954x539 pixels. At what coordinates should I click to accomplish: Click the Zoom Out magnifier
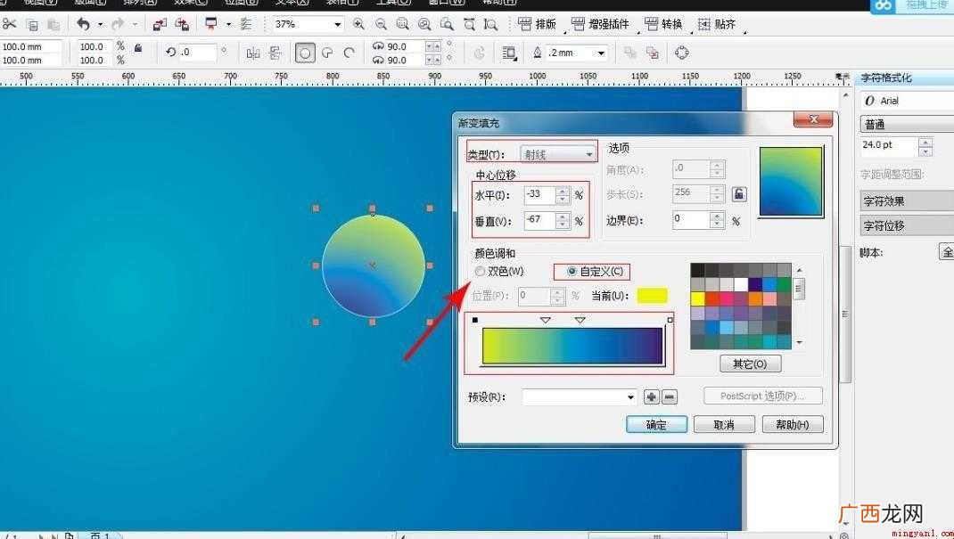click(381, 24)
